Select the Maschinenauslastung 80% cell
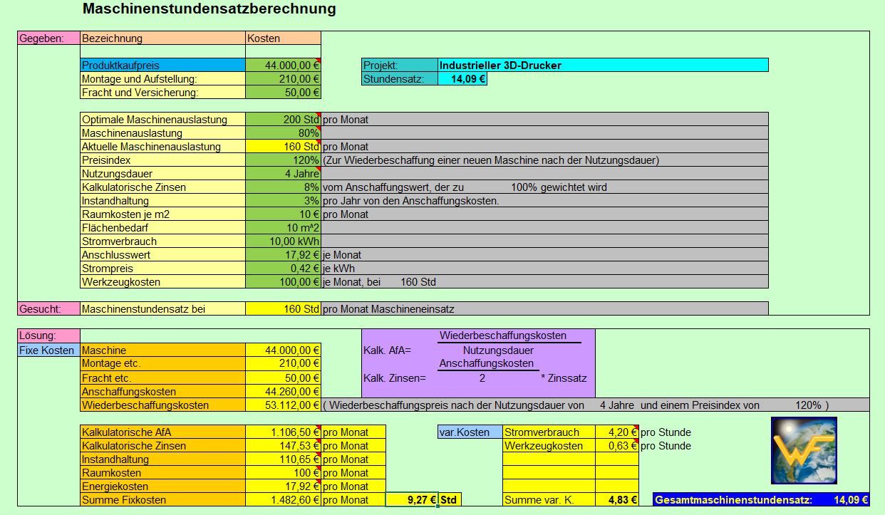885x515 pixels. coord(283,133)
